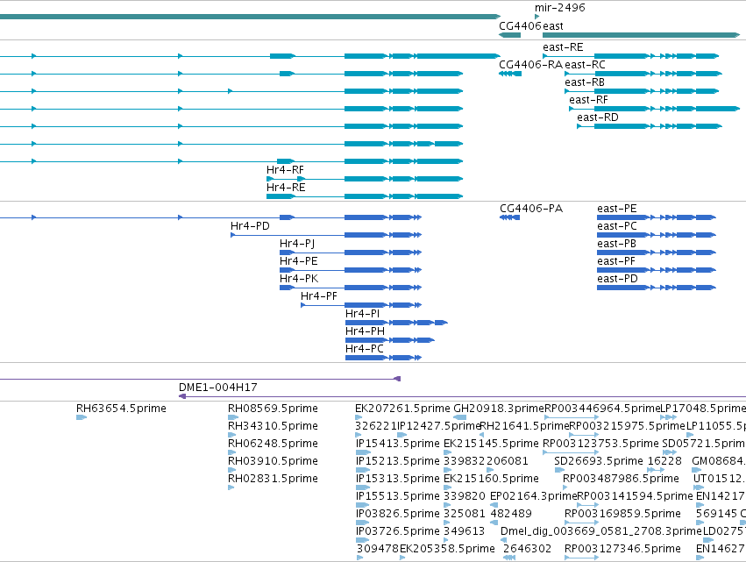746x562 pixels.
Task: Click the EK207261.5prime EST label
Action: pos(402,409)
